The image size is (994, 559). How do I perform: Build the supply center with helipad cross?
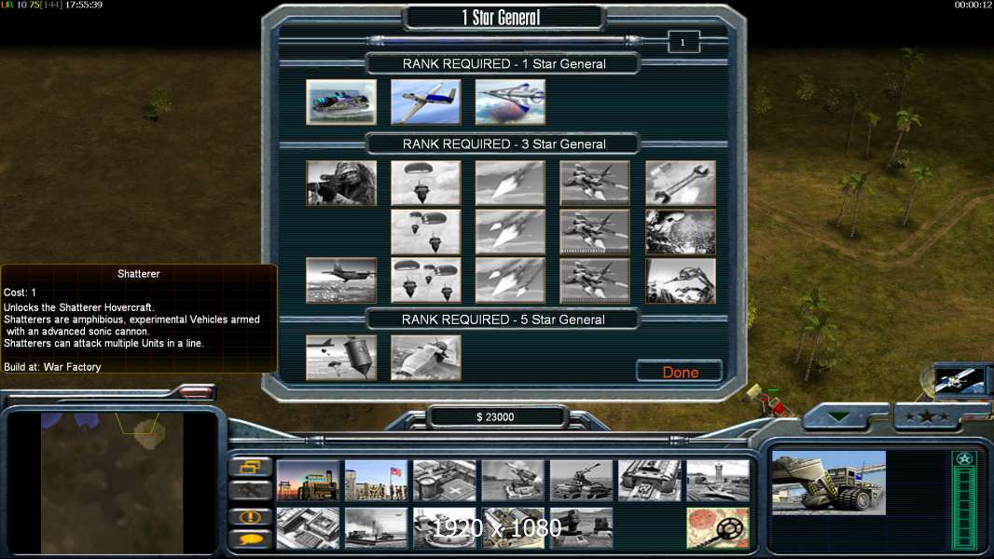coord(445,481)
